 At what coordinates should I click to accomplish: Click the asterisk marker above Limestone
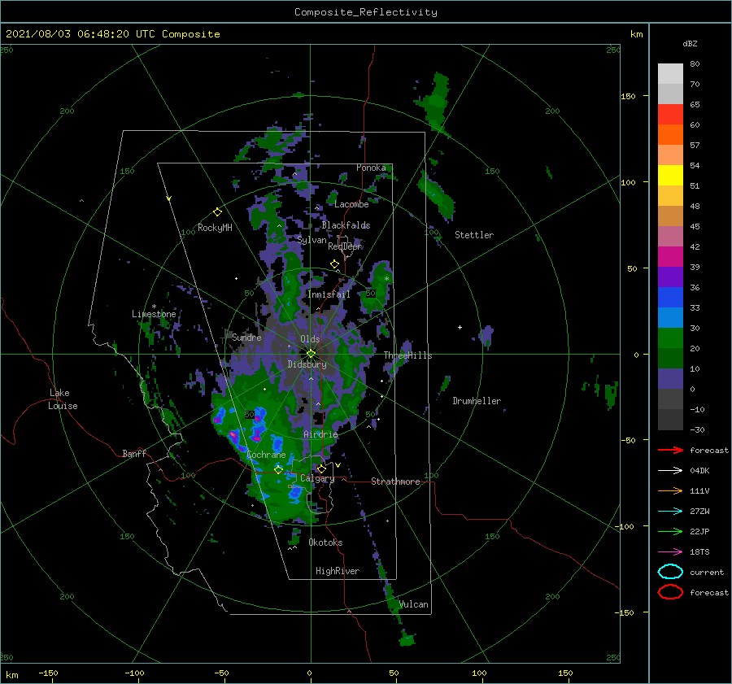154,307
